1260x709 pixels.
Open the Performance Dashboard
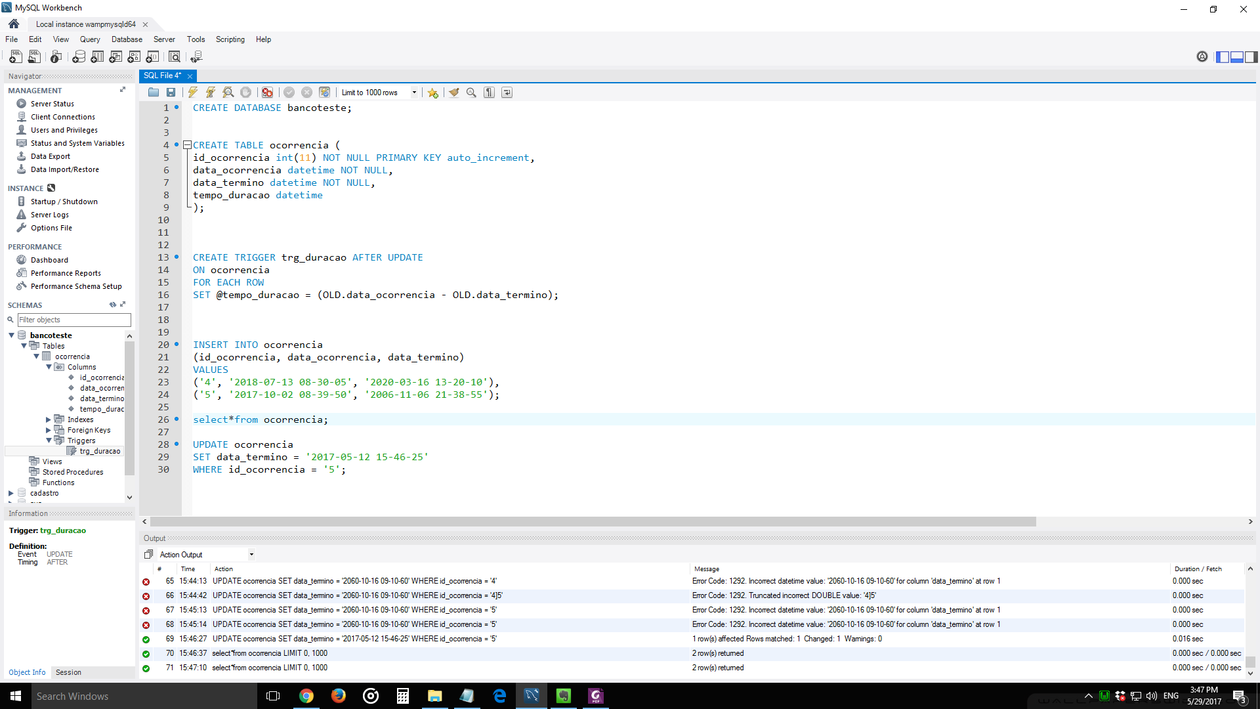[x=49, y=260]
